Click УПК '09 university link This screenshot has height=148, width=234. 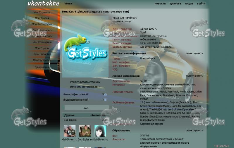point(144,135)
